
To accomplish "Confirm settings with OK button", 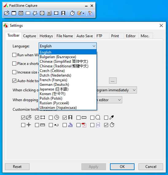I will [122, 167].
